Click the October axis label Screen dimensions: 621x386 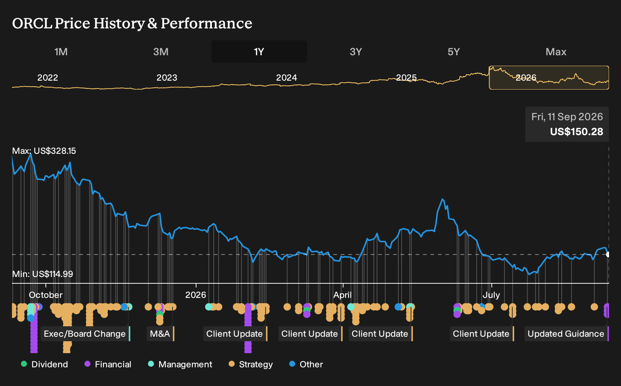[x=46, y=295]
